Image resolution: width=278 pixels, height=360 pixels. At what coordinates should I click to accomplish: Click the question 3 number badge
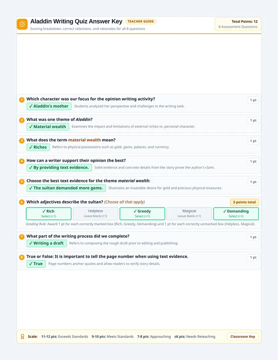tap(22, 141)
